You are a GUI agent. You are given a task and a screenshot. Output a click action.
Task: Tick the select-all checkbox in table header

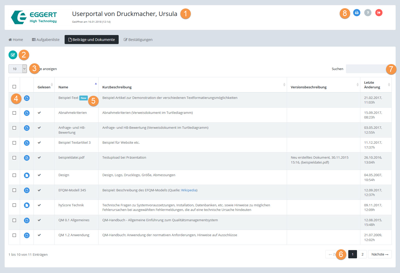(x=14, y=87)
